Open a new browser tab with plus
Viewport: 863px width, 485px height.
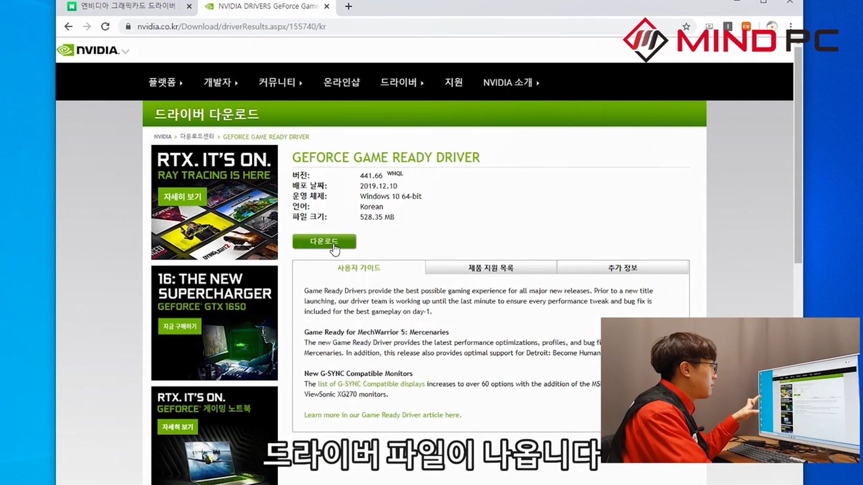coord(349,6)
